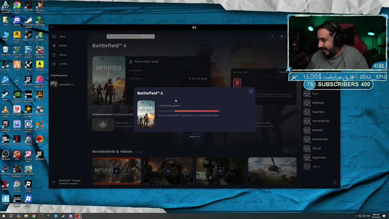
Task: Open Fortnite desktop shortcut
Action: [5, 200]
